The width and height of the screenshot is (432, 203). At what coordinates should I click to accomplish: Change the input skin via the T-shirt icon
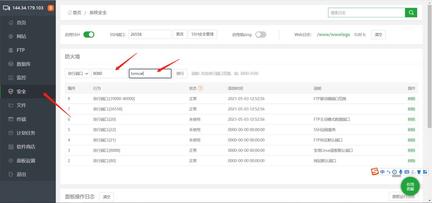pos(419,172)
